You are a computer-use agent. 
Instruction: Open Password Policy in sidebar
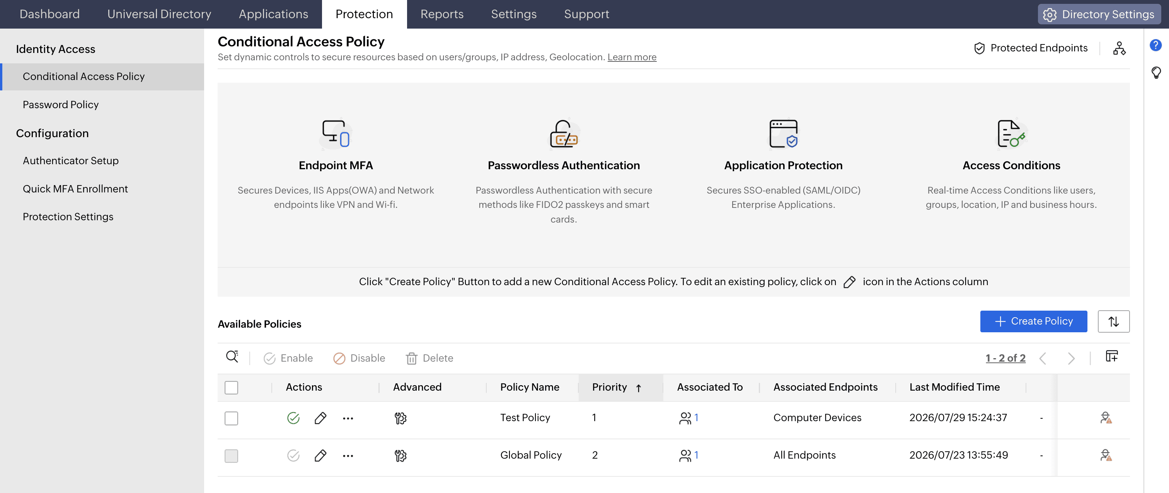coord(60,105)
